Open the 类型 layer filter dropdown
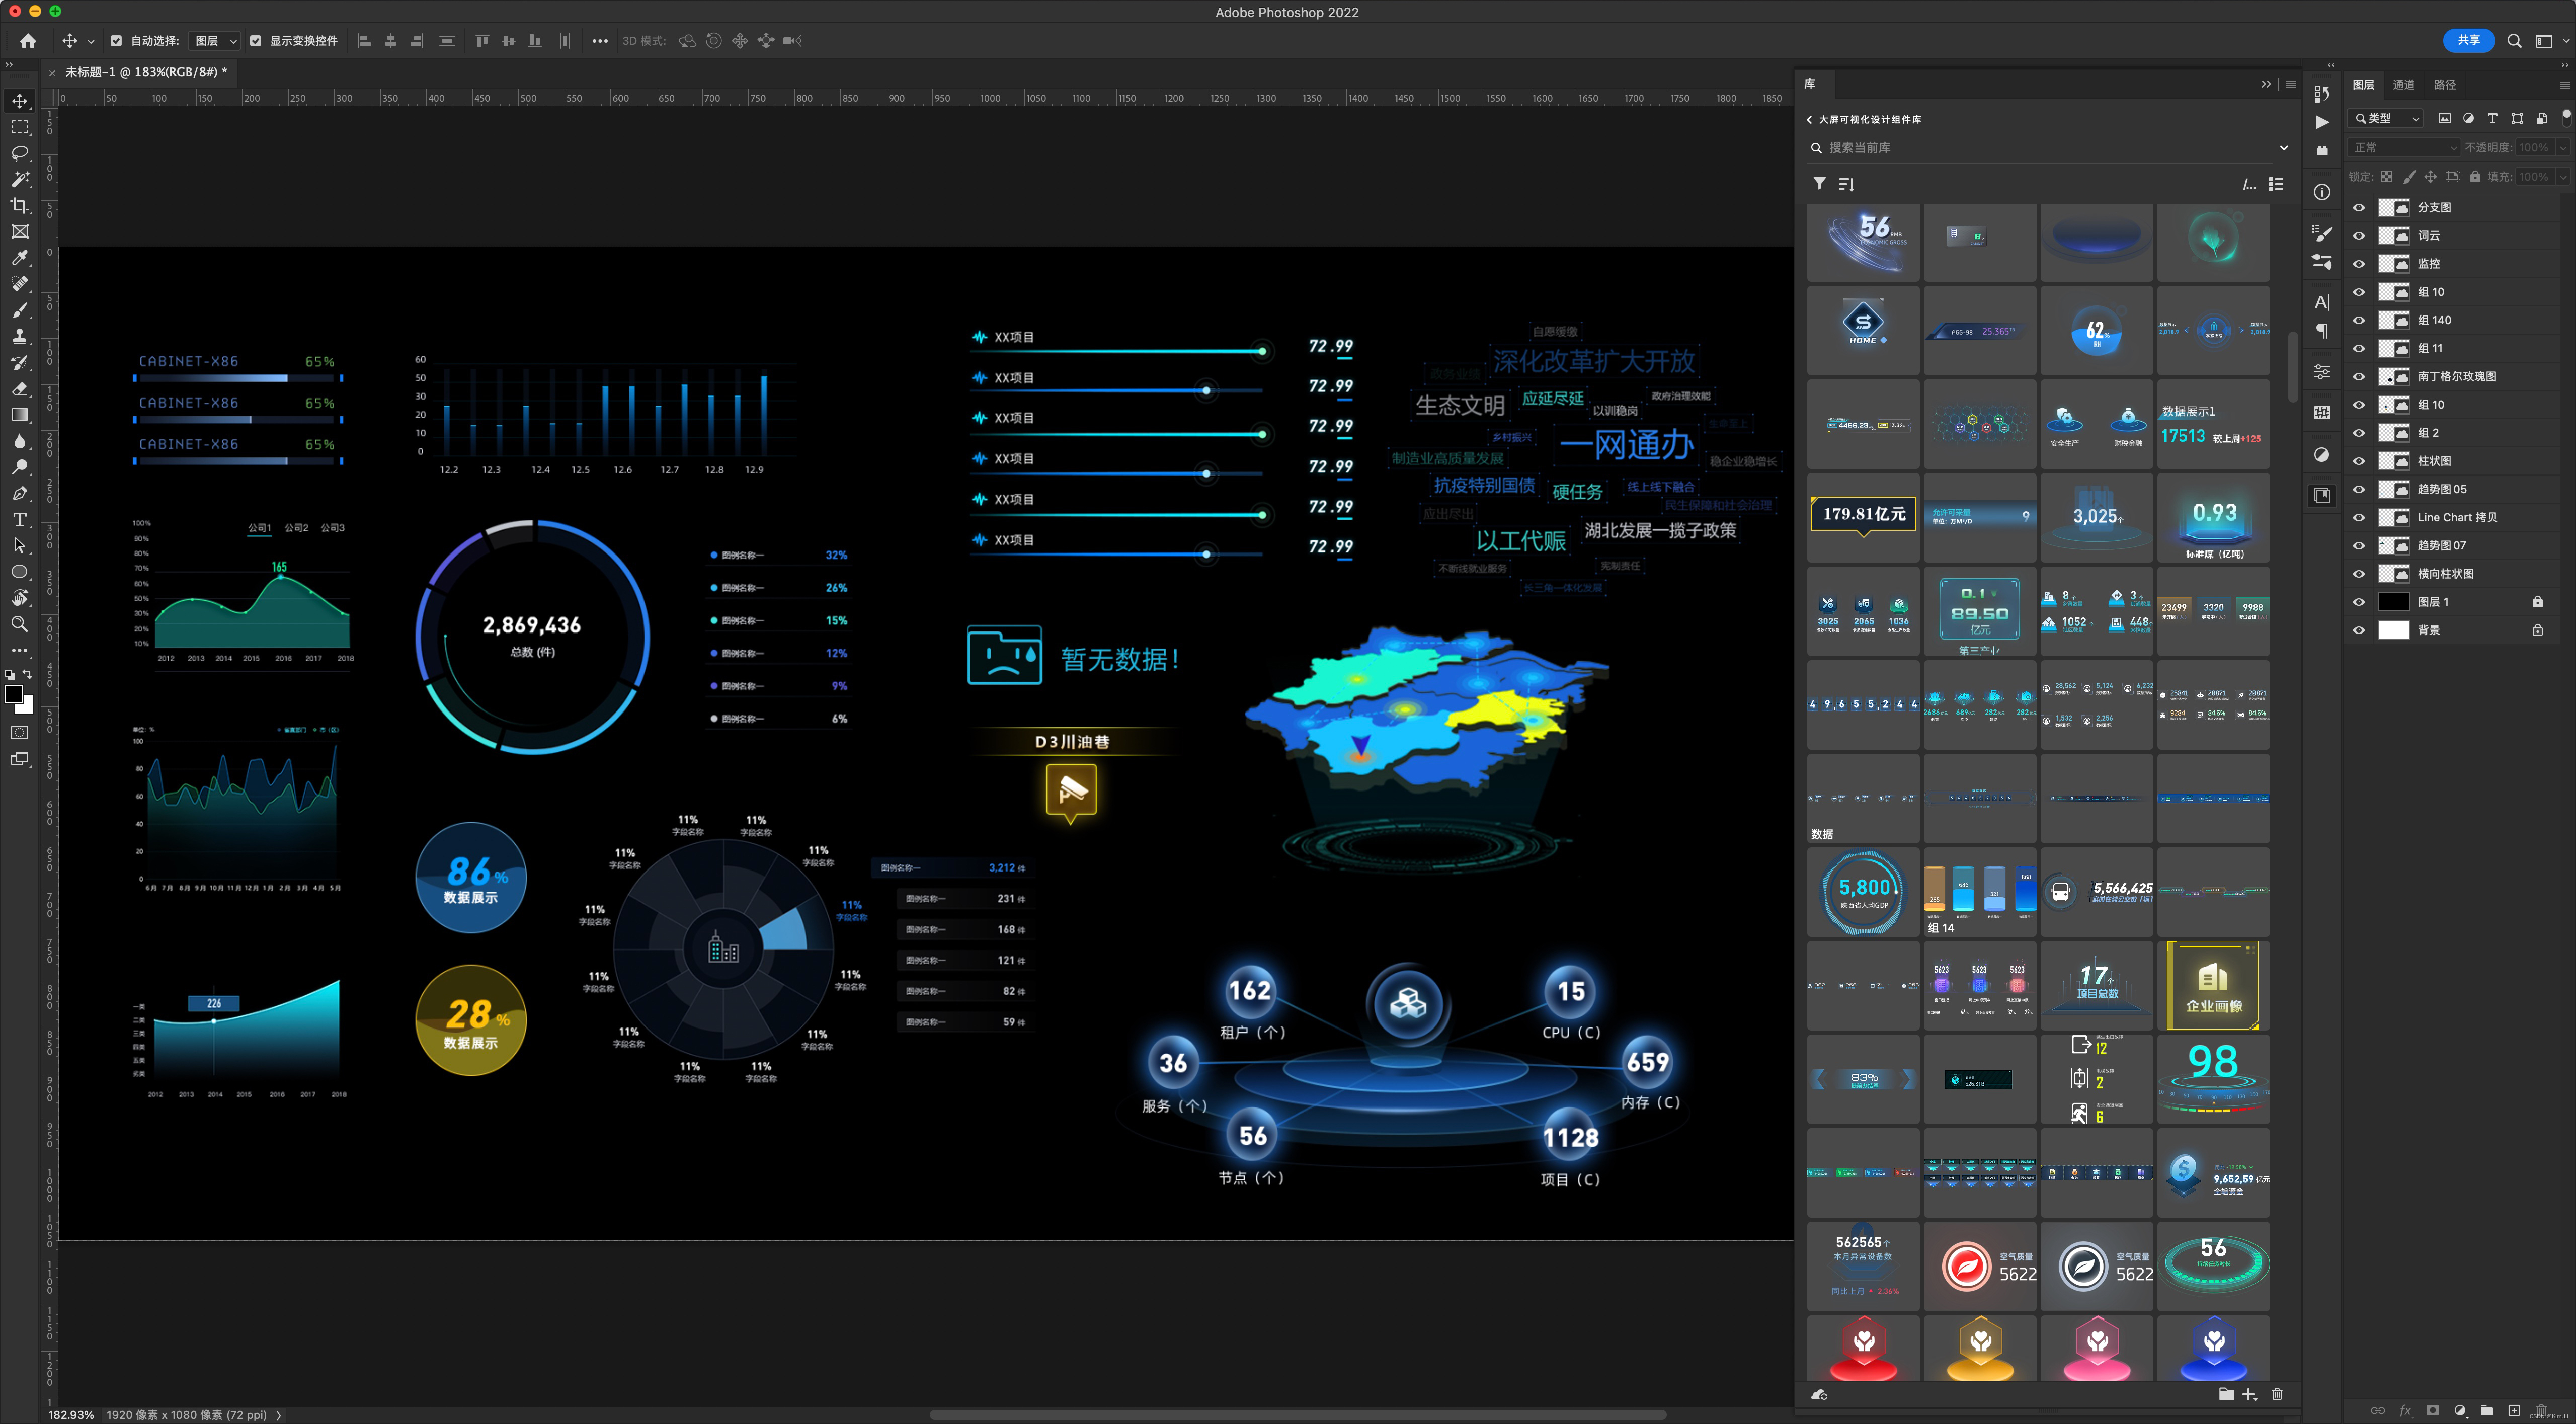Viewport: 2576px width, 1424px height. coord(2386,118)
